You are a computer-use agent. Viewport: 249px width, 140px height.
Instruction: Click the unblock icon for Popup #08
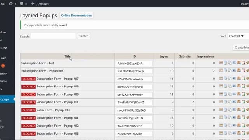[243, 86]
